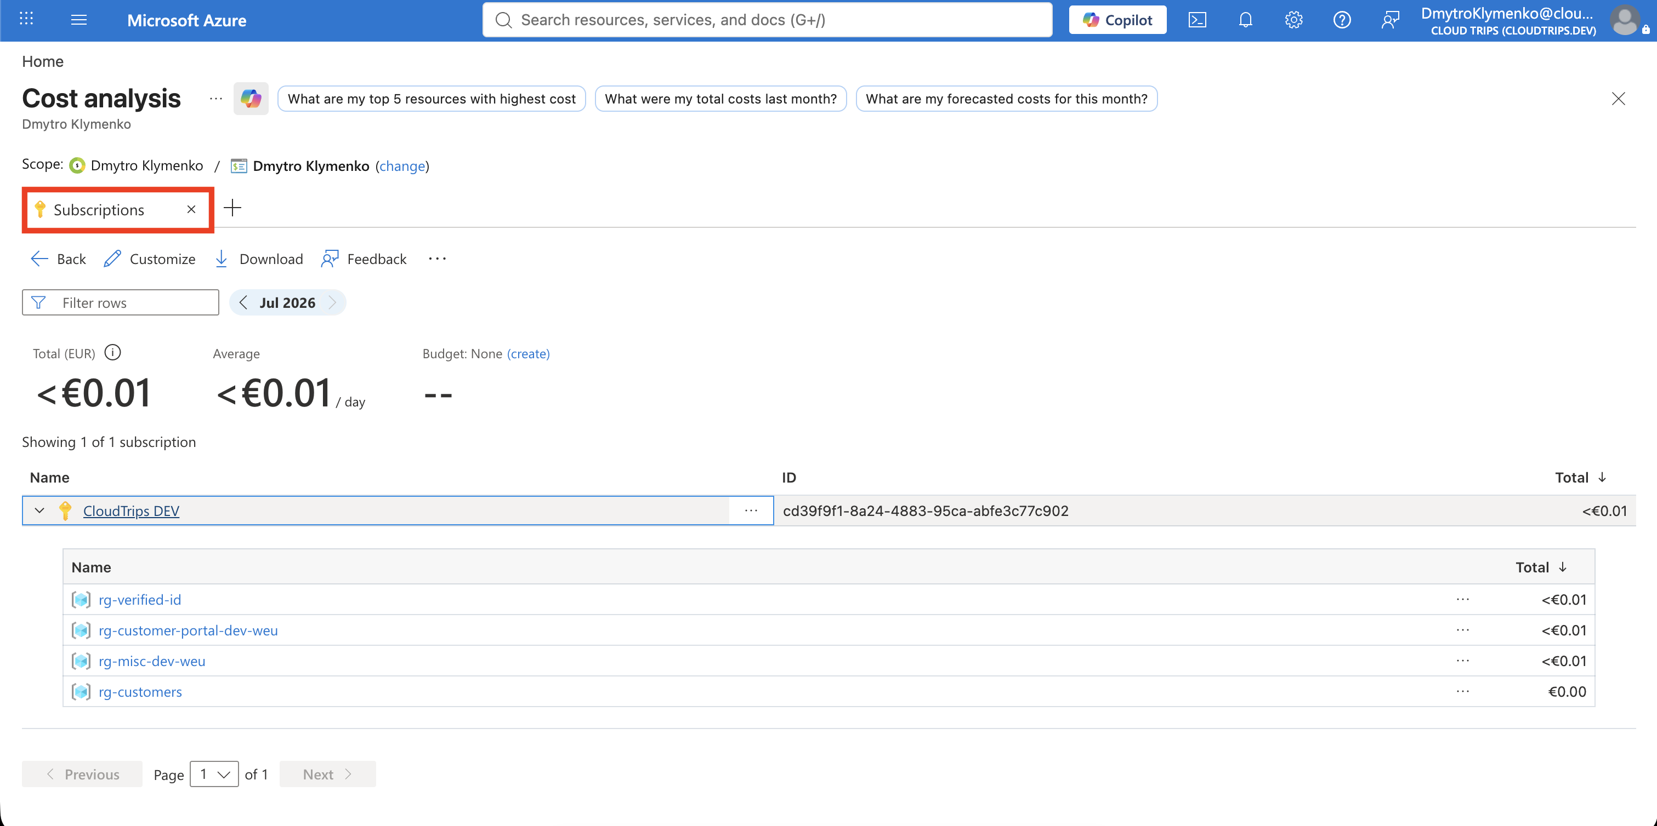Open the portal hamburger menu
1657x826 pixels.
[x=78, y=20]
